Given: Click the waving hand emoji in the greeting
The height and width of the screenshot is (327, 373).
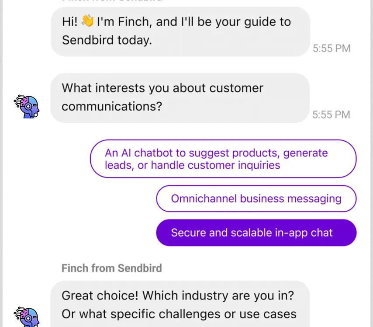Looking at the screenshot, I should 88,22.
